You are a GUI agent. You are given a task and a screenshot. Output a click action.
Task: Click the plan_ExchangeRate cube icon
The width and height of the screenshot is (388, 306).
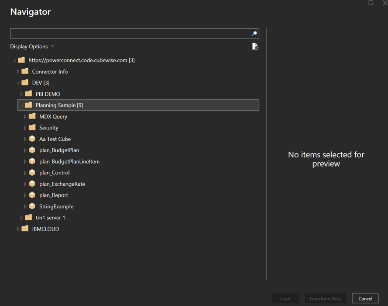[x=32, y=184]
